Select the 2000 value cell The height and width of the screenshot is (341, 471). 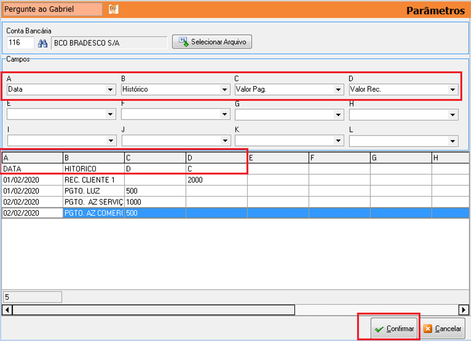point(217,180)
